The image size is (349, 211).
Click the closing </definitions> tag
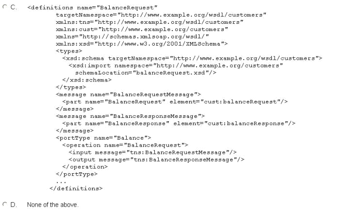pos(76,189)
